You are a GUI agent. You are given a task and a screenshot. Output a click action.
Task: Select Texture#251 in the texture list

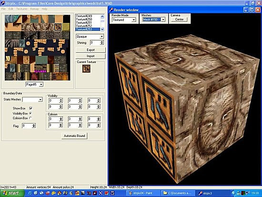coord(88,23)
